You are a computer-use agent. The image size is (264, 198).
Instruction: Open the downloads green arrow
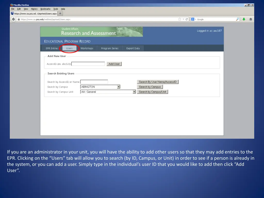[x=244, y=19]
